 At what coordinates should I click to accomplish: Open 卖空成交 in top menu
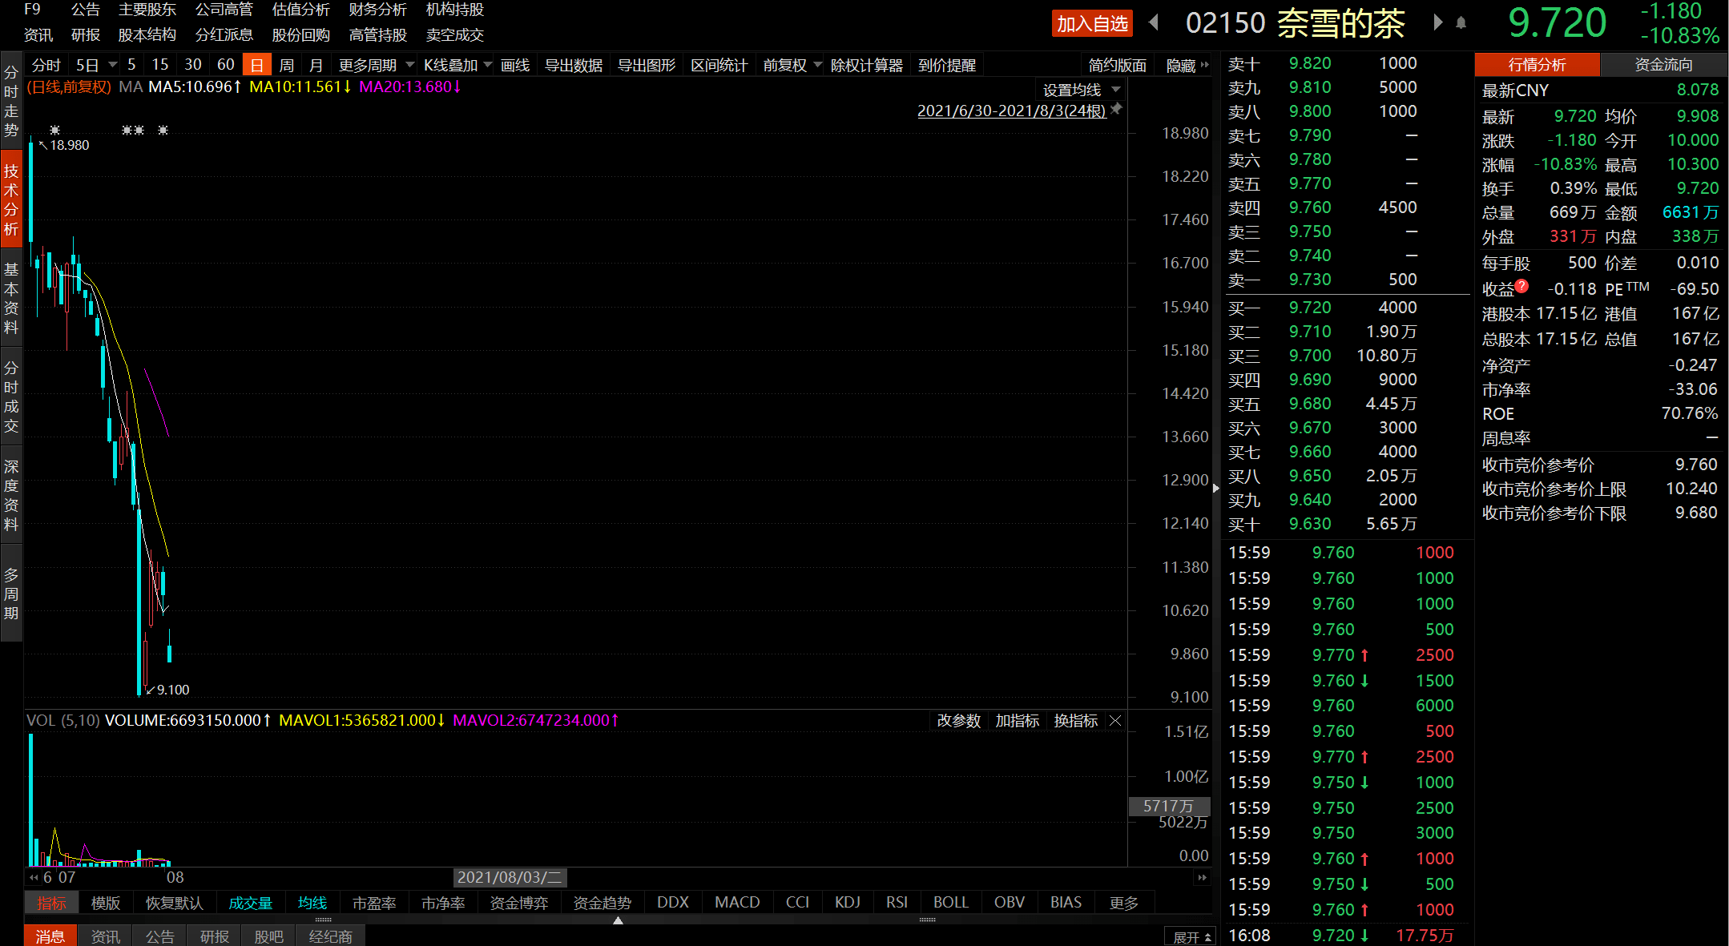click(x=455, y=35)
